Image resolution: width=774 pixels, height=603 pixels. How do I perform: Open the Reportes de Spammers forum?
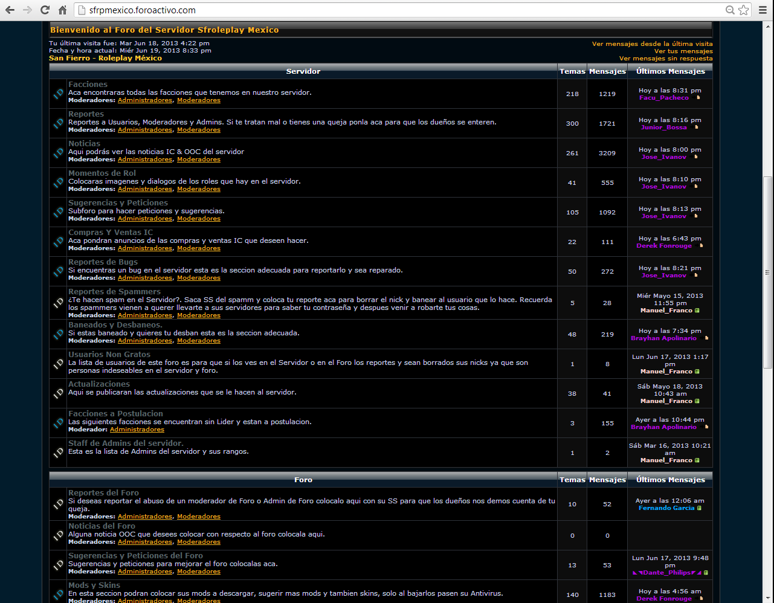pyautogui.click(x=114, y=292)
